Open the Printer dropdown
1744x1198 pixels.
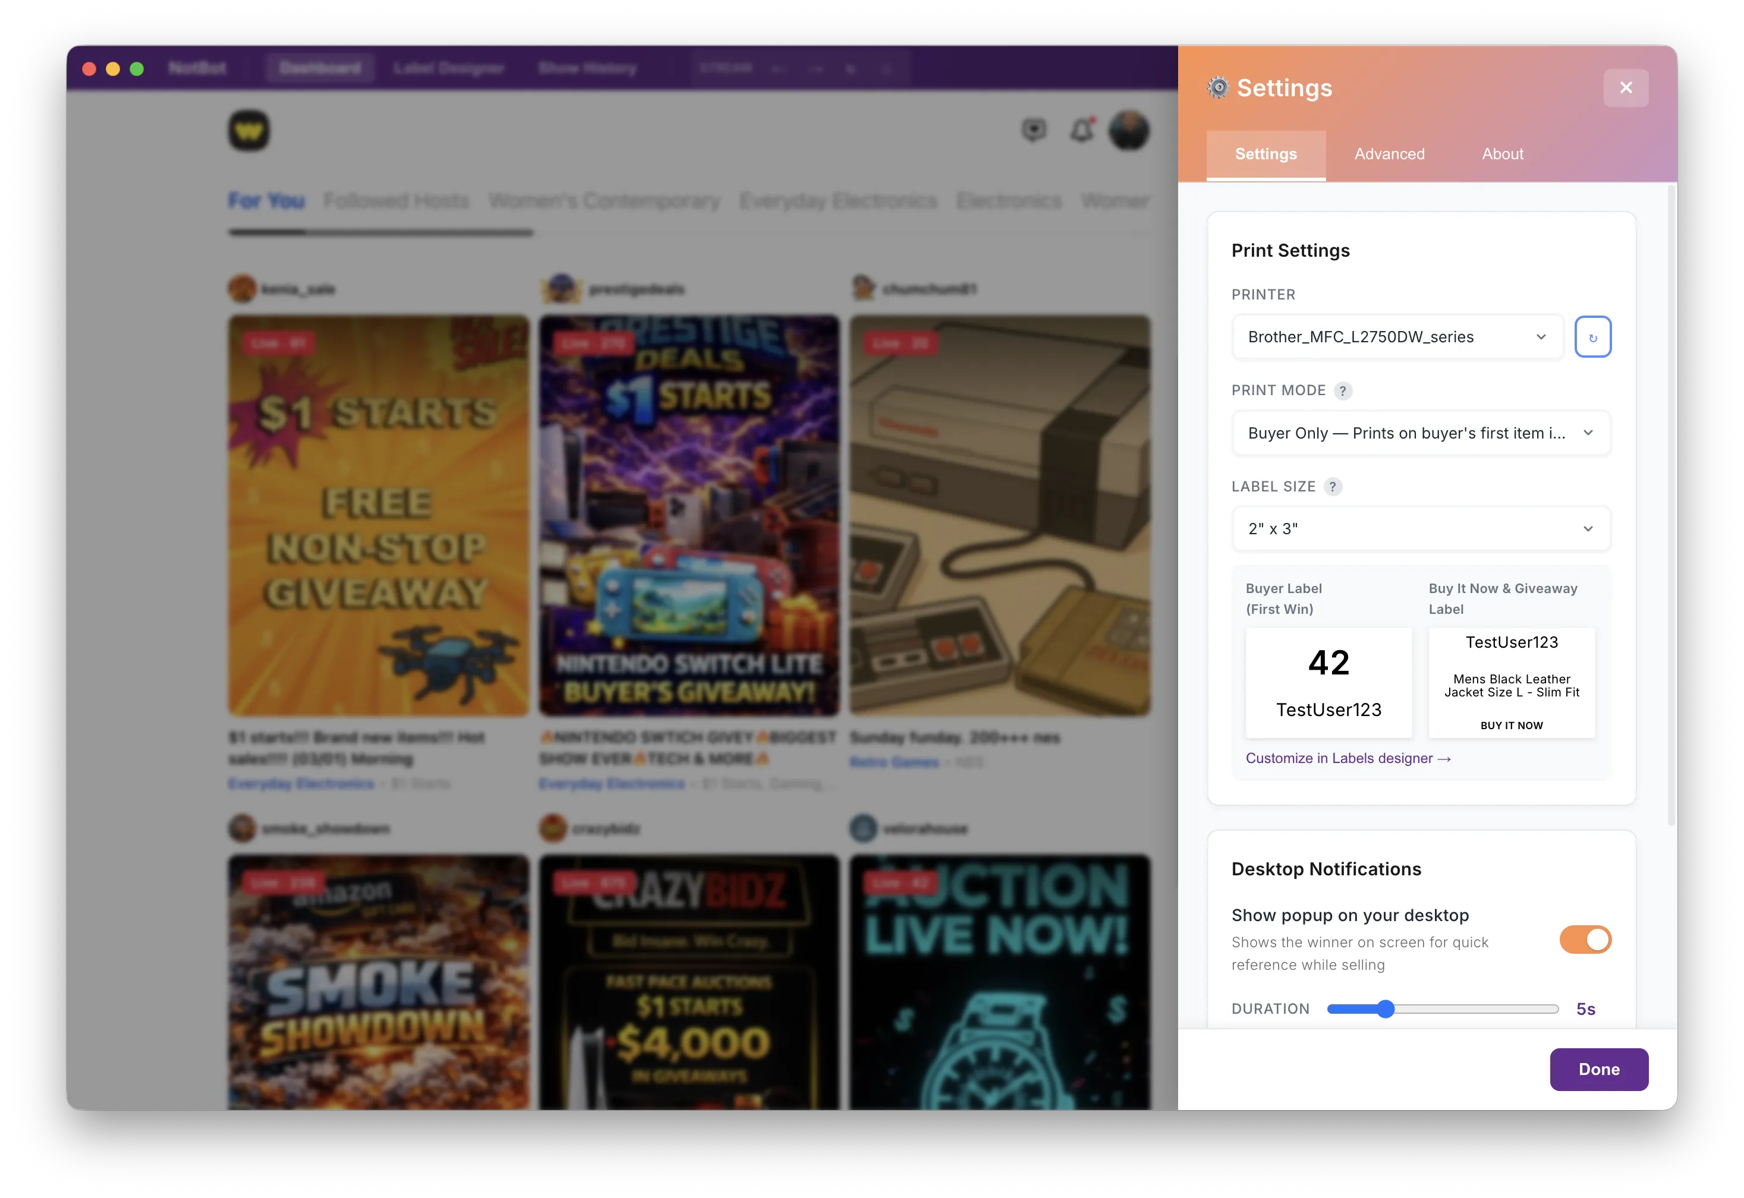tap(1397, 337)
